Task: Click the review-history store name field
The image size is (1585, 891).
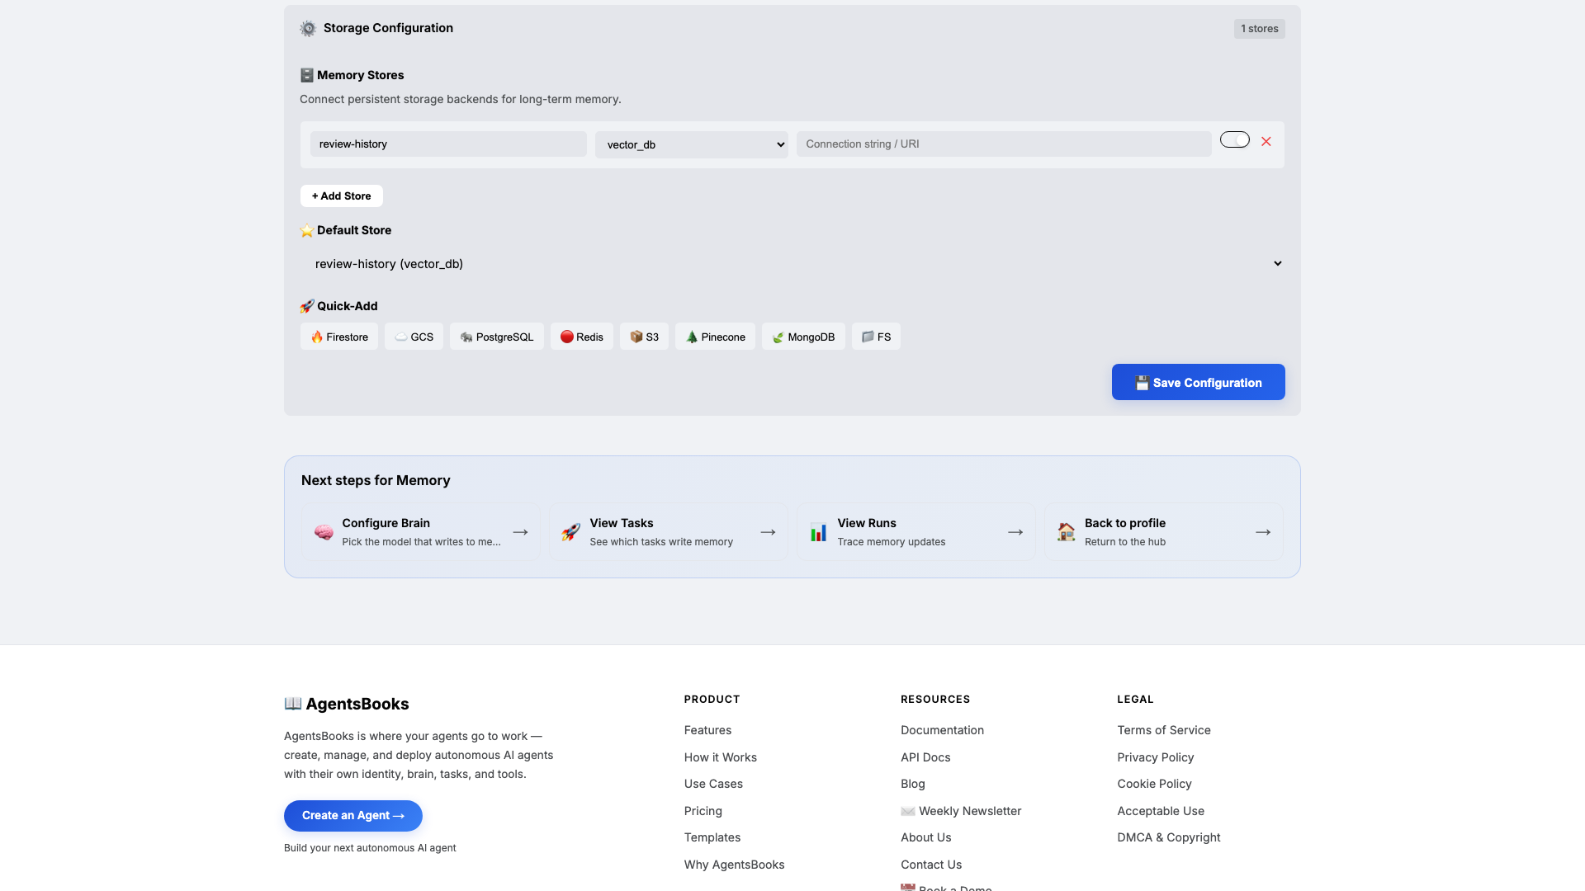Action: click(448, 144)
